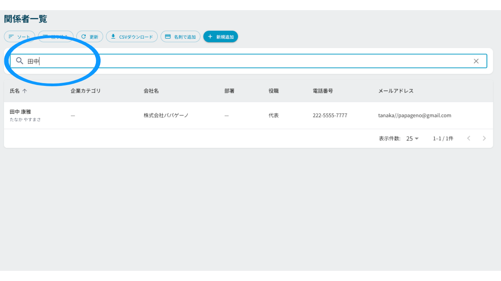Expand the 表示件数 25 dropdown
This screenshot has height=281, width=501.
tap(413, 139)
